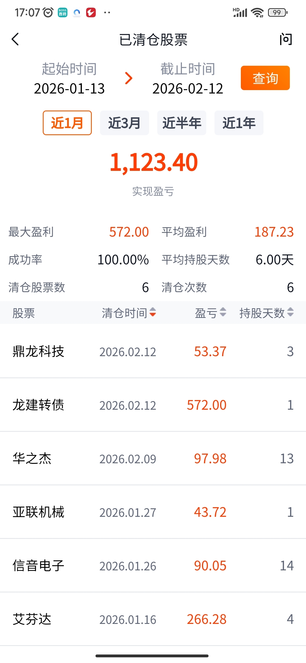
Task: Tap the alarm clock status icon
Action: coord(48,12)
